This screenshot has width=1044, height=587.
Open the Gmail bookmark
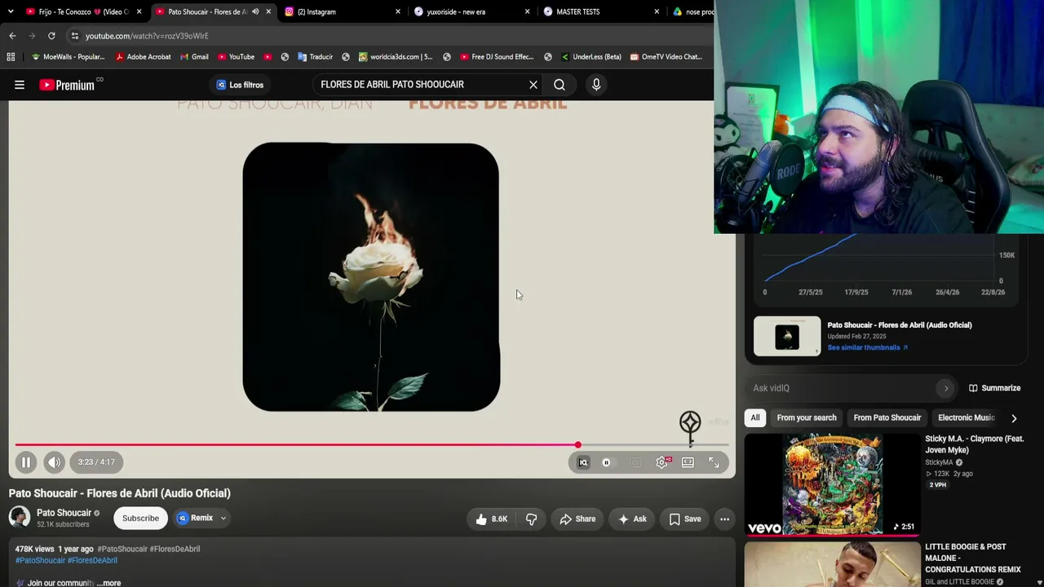tap(194, 57)
